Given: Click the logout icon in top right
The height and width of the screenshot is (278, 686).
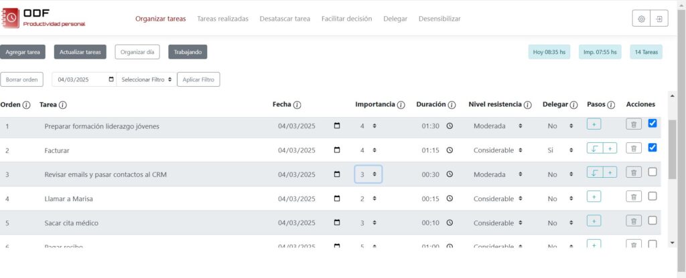Looking at the screenshot, I should point(659,19).
